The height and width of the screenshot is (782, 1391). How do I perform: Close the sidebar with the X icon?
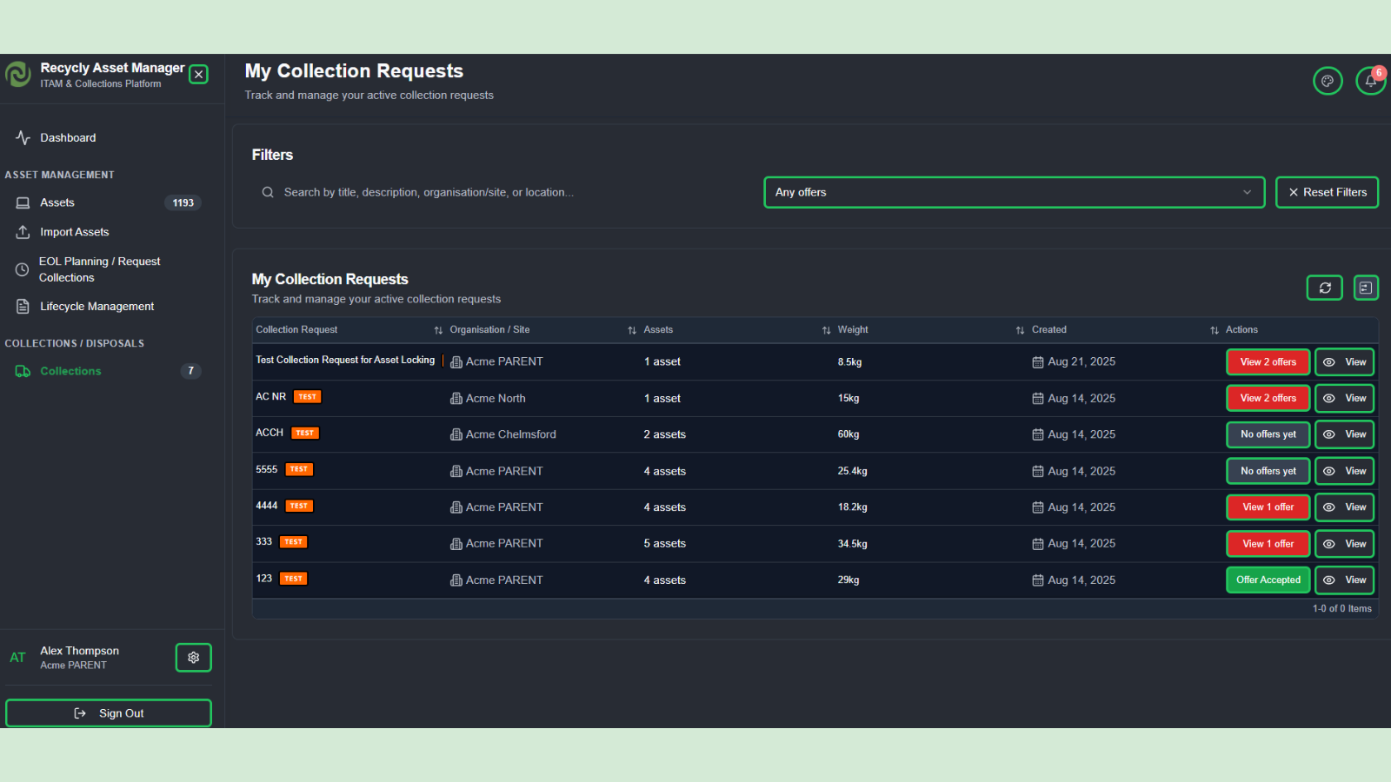coord(199,75)
